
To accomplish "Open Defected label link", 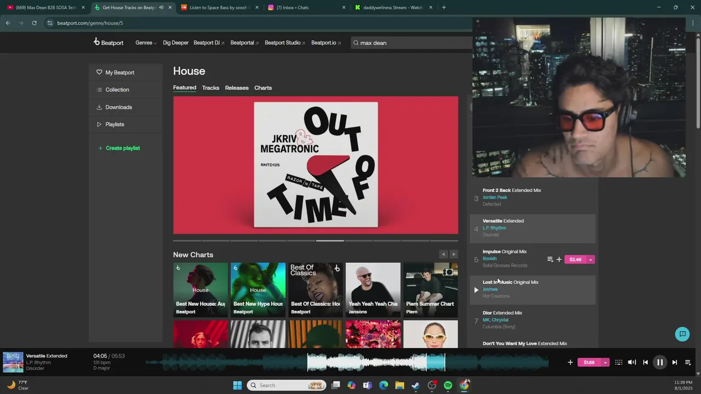I will [x=492, y=204].
